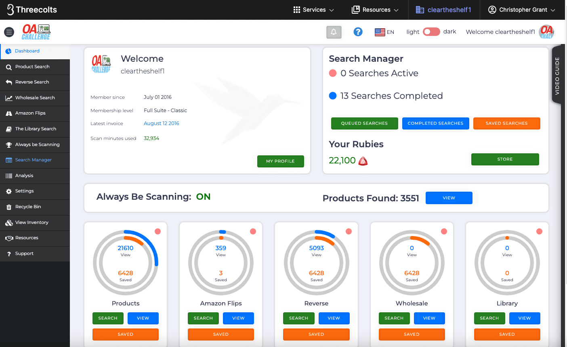
Task: Open the hamburger sidebar menu icon
Action: (9, 32)
